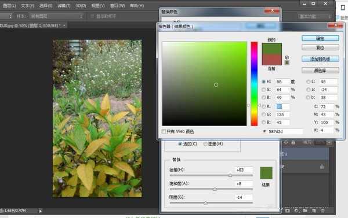Image resolution: width=348 pixels, height=218 pixels.
Task: Click the H value field showing 88
Action: [x=282, y=82]
